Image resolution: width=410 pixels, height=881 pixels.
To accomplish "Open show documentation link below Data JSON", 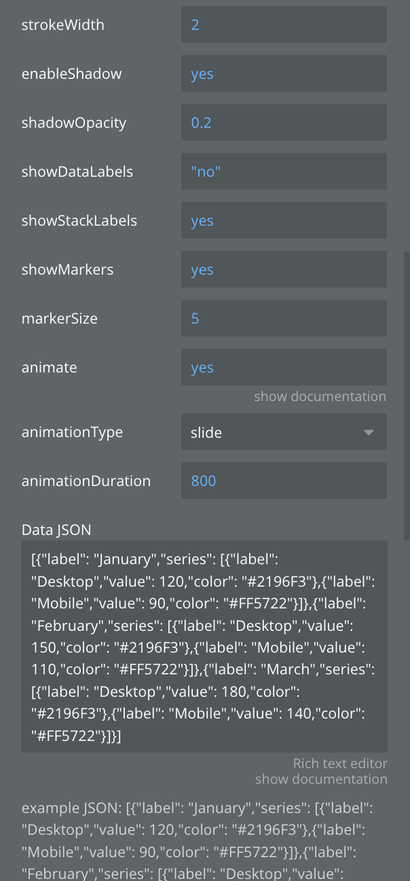I will (x=321, y=780).
